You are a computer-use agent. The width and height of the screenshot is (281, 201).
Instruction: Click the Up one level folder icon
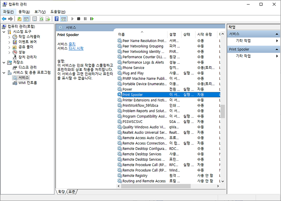19,19
